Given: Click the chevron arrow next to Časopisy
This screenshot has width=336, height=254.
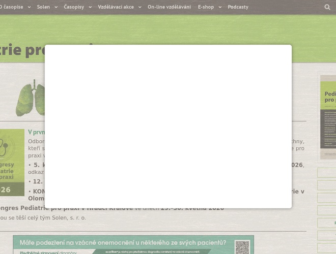Looking at the screenshot, I should (x=90, y=7).
